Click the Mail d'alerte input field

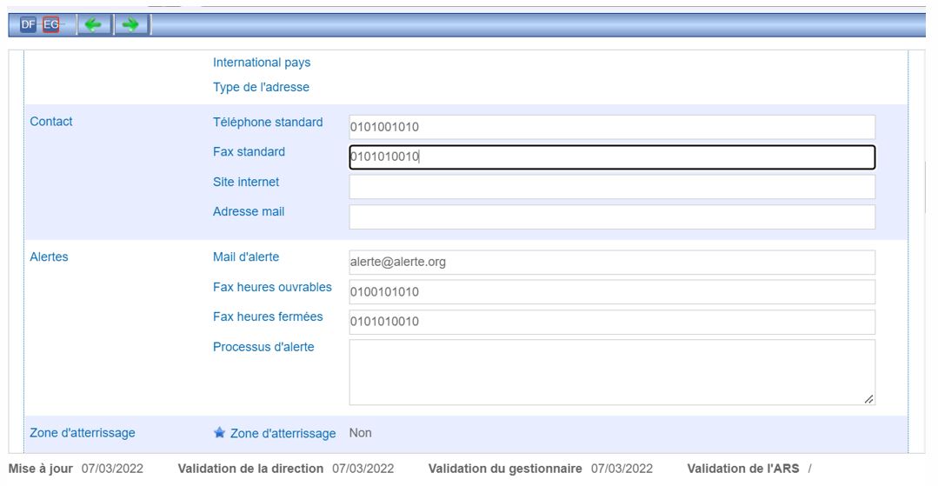611,263
